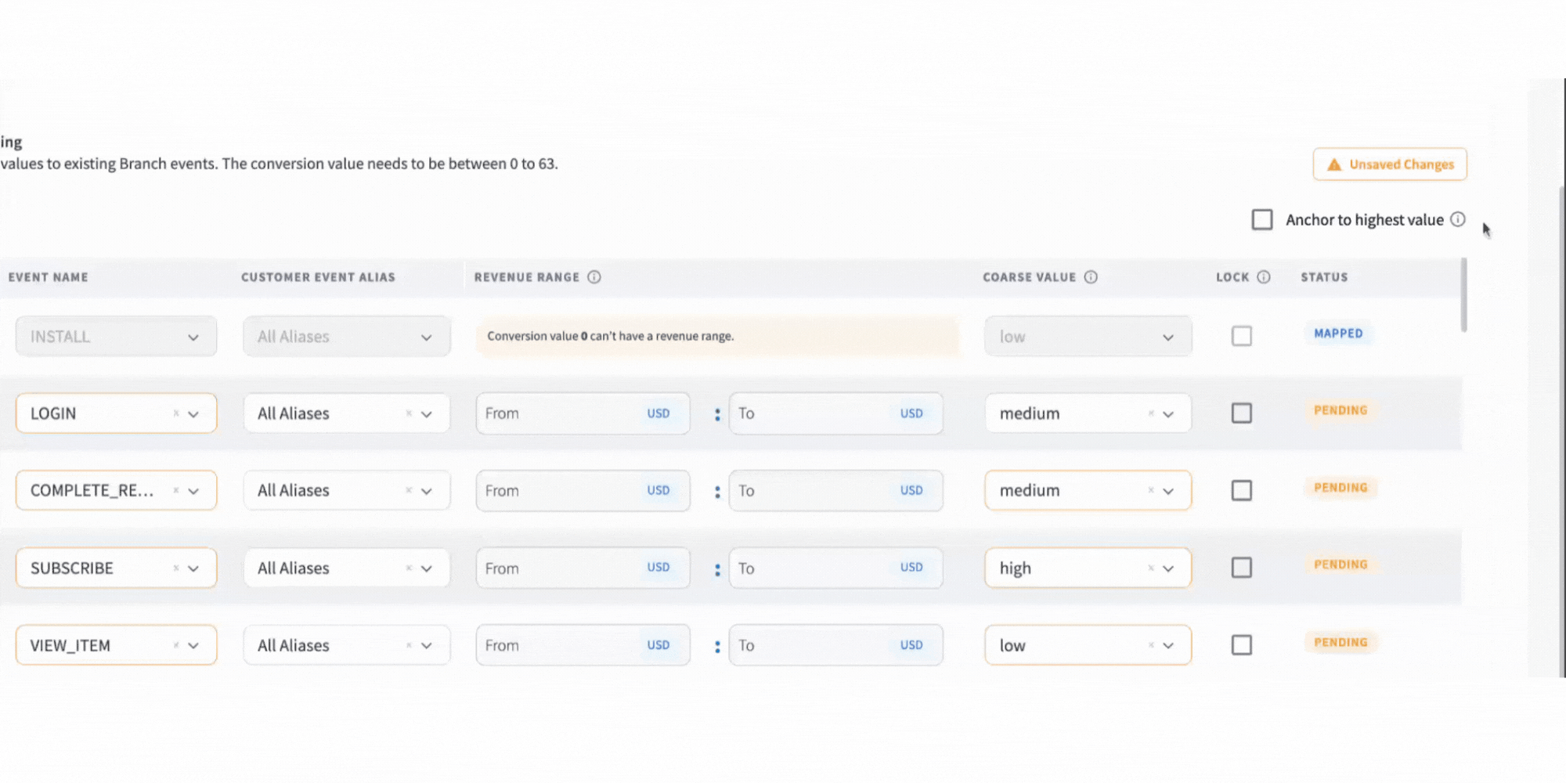The image size is (1566, 783).
Task: Click the Unsaved Changes button
Action: [1389, 164]
